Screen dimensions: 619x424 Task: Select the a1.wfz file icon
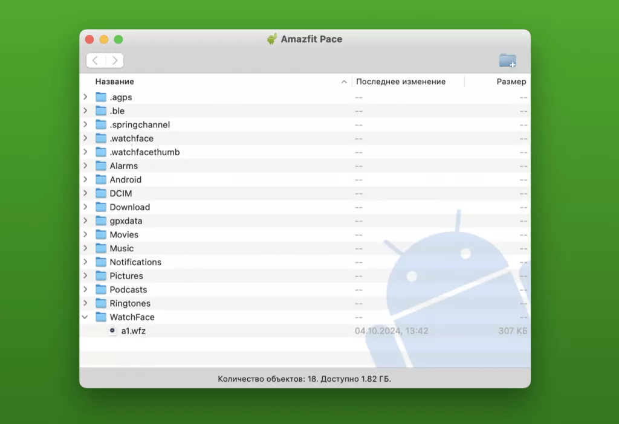[112, 331]
